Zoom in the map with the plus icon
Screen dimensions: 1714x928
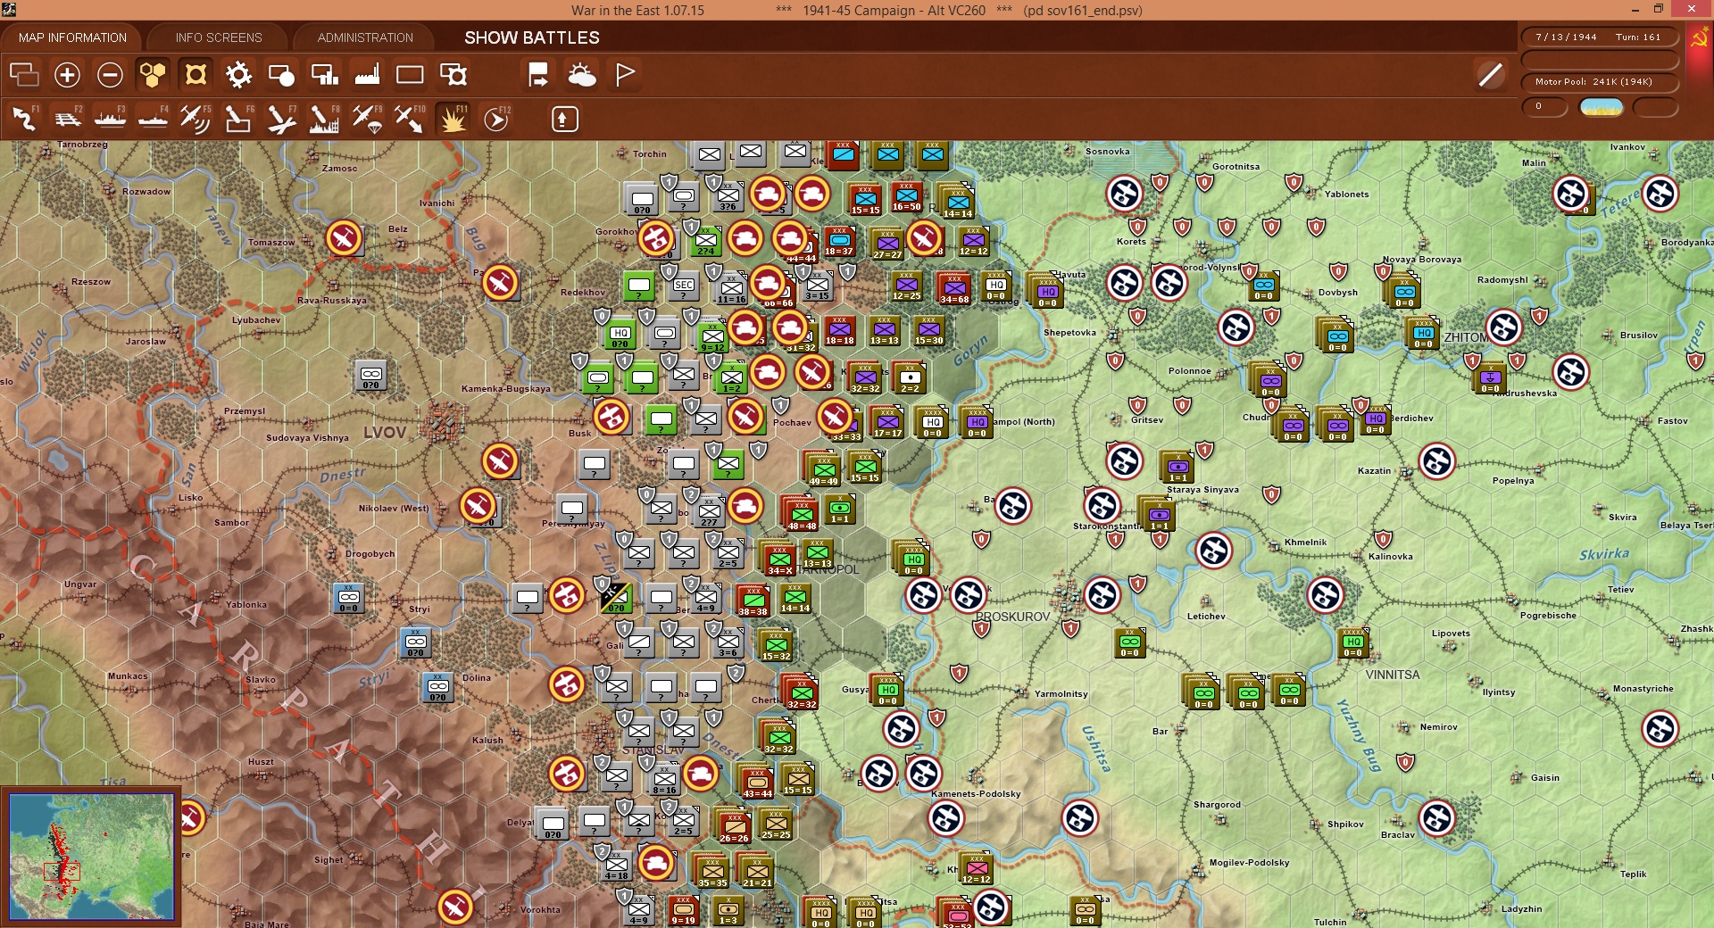pyautogui.click(x=67, y=75)
